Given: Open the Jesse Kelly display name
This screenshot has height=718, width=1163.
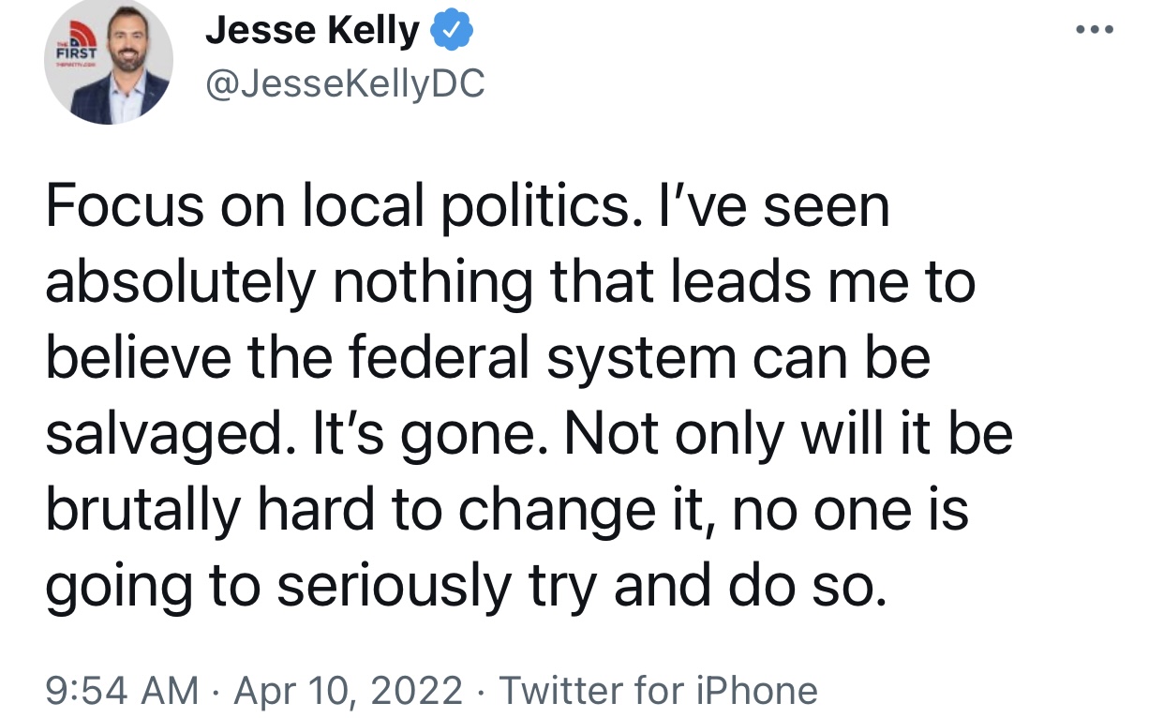Looking at the screenshot, I should [x=312, y=33].
